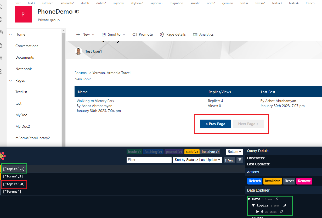
Task: Copy the topics node with copy icon
Action: click(284, 205)
